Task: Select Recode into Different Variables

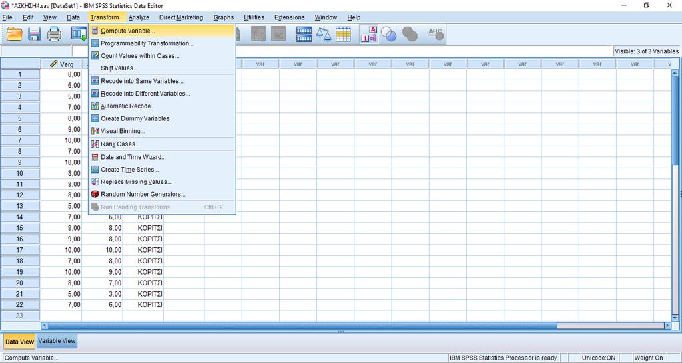Action: (x=163, y=94)
